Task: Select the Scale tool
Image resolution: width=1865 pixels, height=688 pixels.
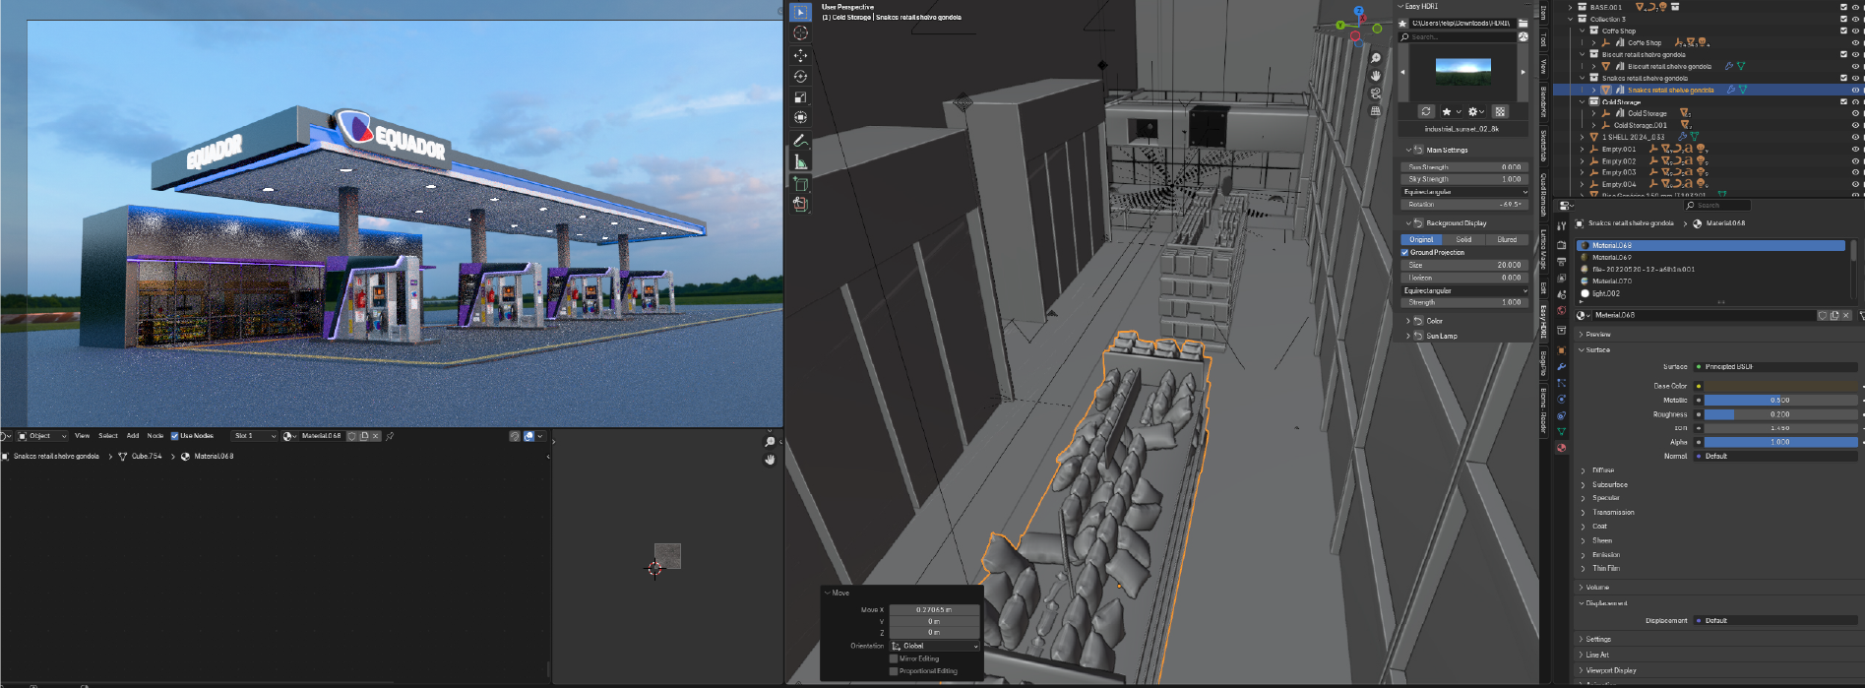Action: click(x=800, y=96)
